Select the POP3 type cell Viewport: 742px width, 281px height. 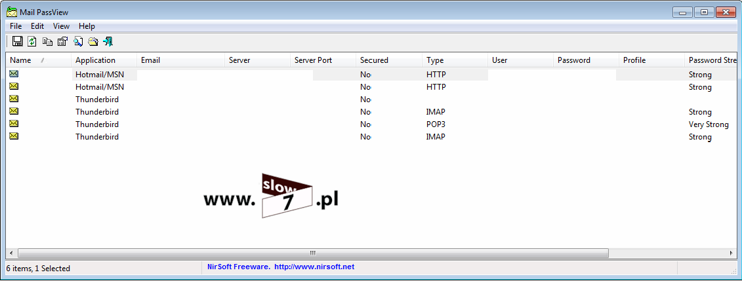[x=436, y=124]
